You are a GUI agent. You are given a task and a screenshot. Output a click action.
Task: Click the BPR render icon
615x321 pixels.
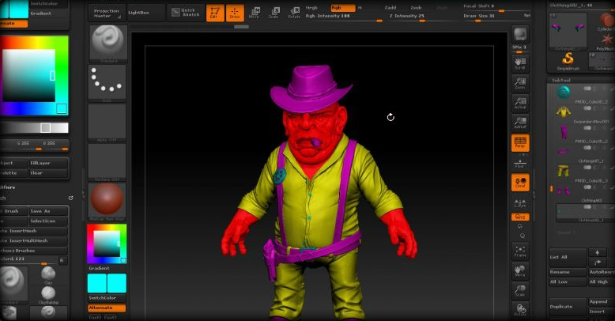point(520,34)
